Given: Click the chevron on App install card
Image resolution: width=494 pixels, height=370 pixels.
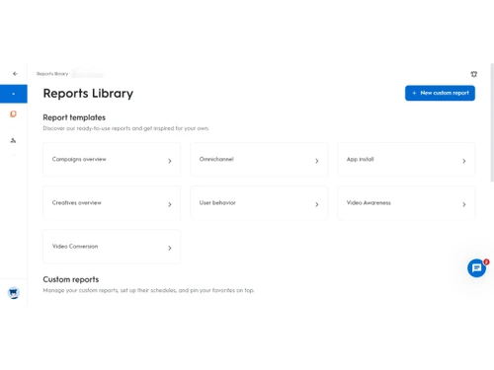Looking at the screenshot, I should click(464, 161).
